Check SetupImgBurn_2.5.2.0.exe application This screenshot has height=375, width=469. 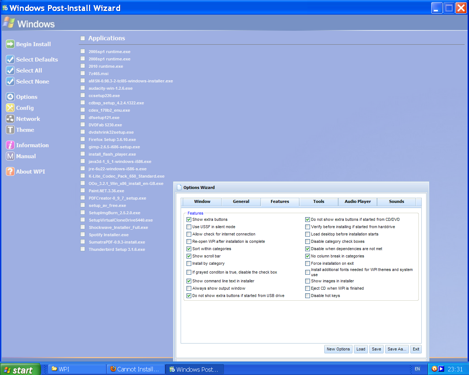[x=83, y=212]
